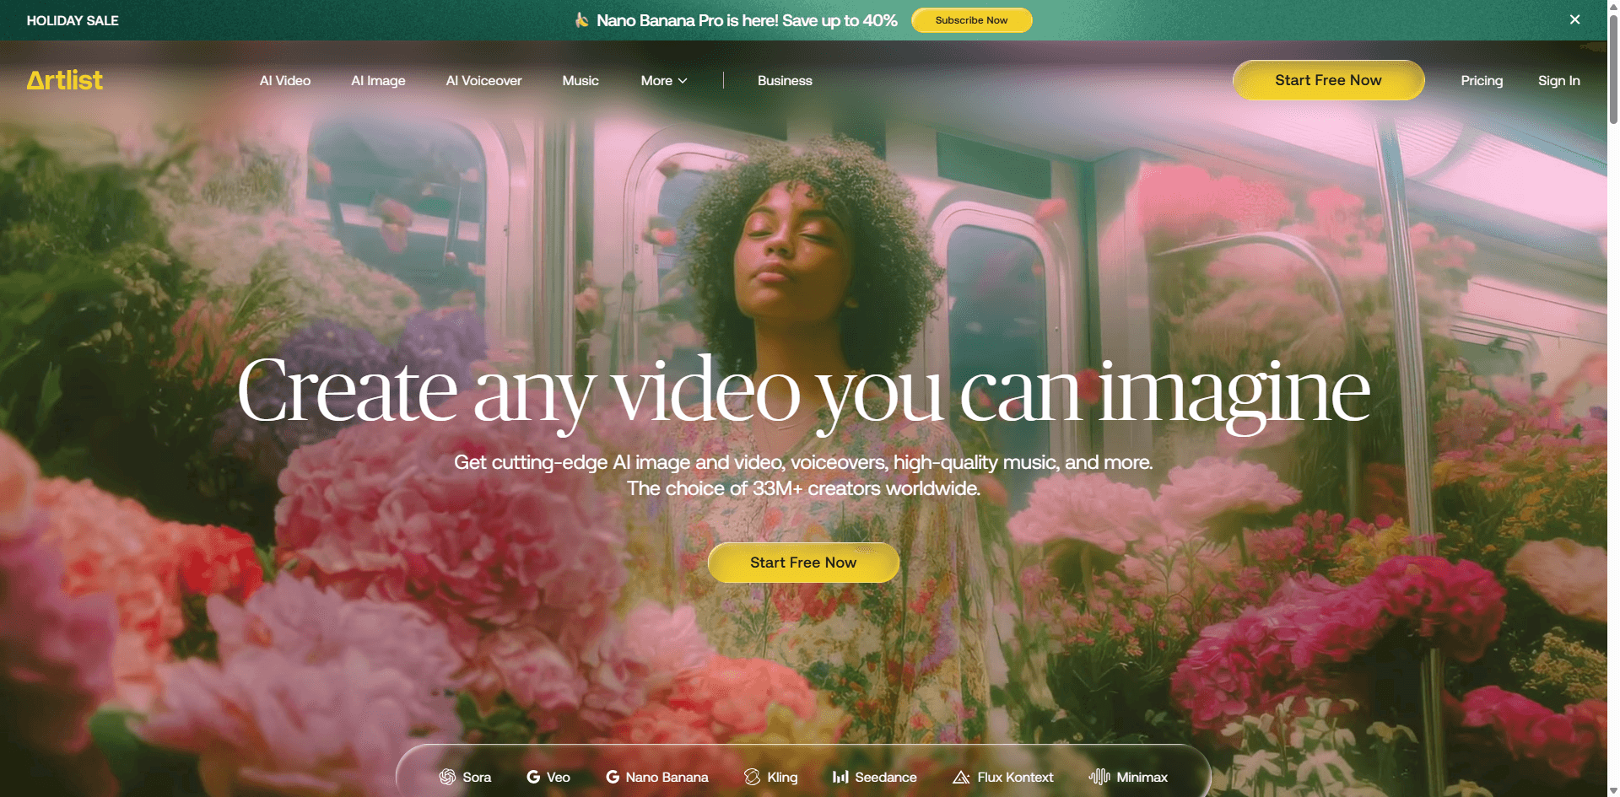Open the AI Image menu item
The height and width of the screenshot is (797, 1620).
378,81
